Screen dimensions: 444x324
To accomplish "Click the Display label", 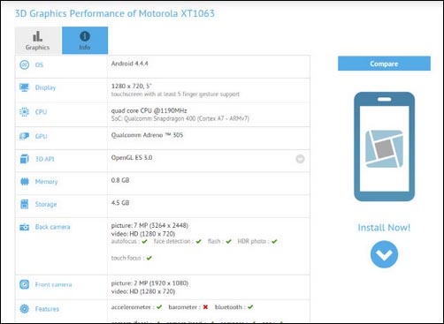I will click(x=45, y=87).
